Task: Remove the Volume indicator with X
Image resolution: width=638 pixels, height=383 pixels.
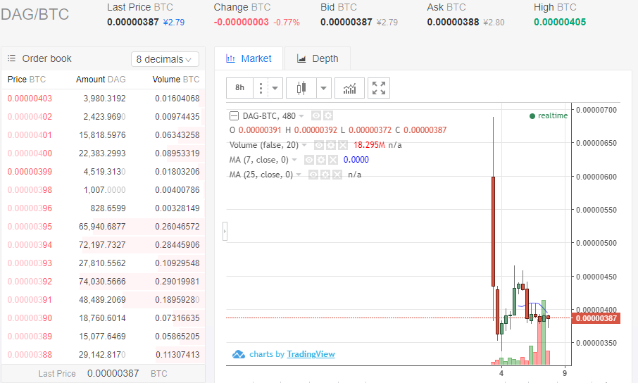Action: point(342,145)
